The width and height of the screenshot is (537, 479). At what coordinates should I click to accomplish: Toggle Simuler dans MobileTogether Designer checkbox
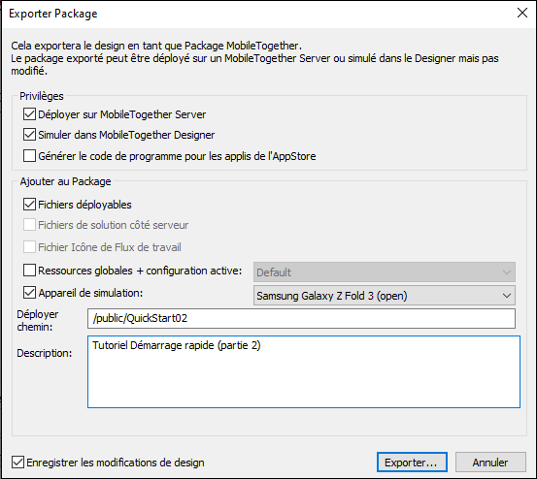pos(29,135)
